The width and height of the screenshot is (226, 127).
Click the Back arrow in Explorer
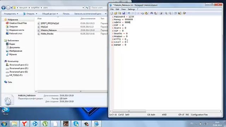(4, 7)
